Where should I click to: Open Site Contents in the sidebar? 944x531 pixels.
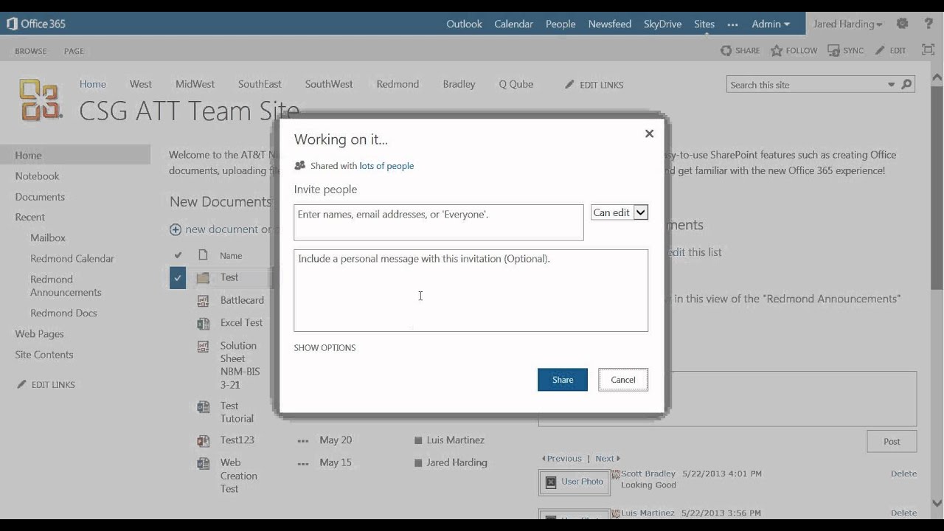44,354
